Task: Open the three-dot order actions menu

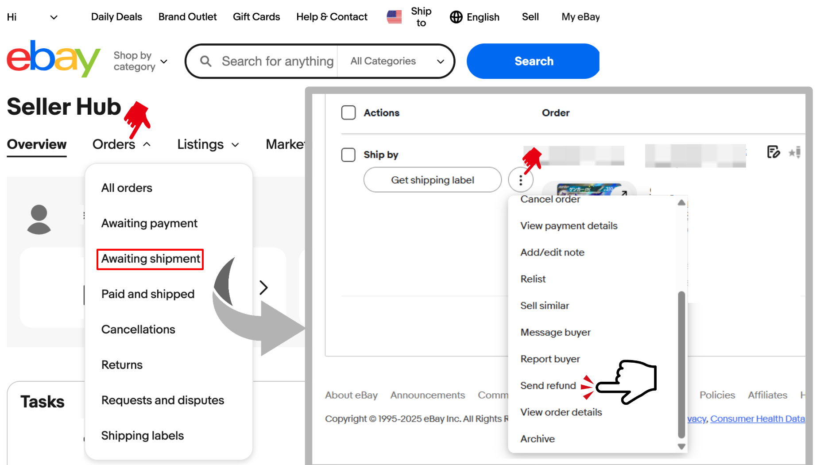Action: pos(520,180)
